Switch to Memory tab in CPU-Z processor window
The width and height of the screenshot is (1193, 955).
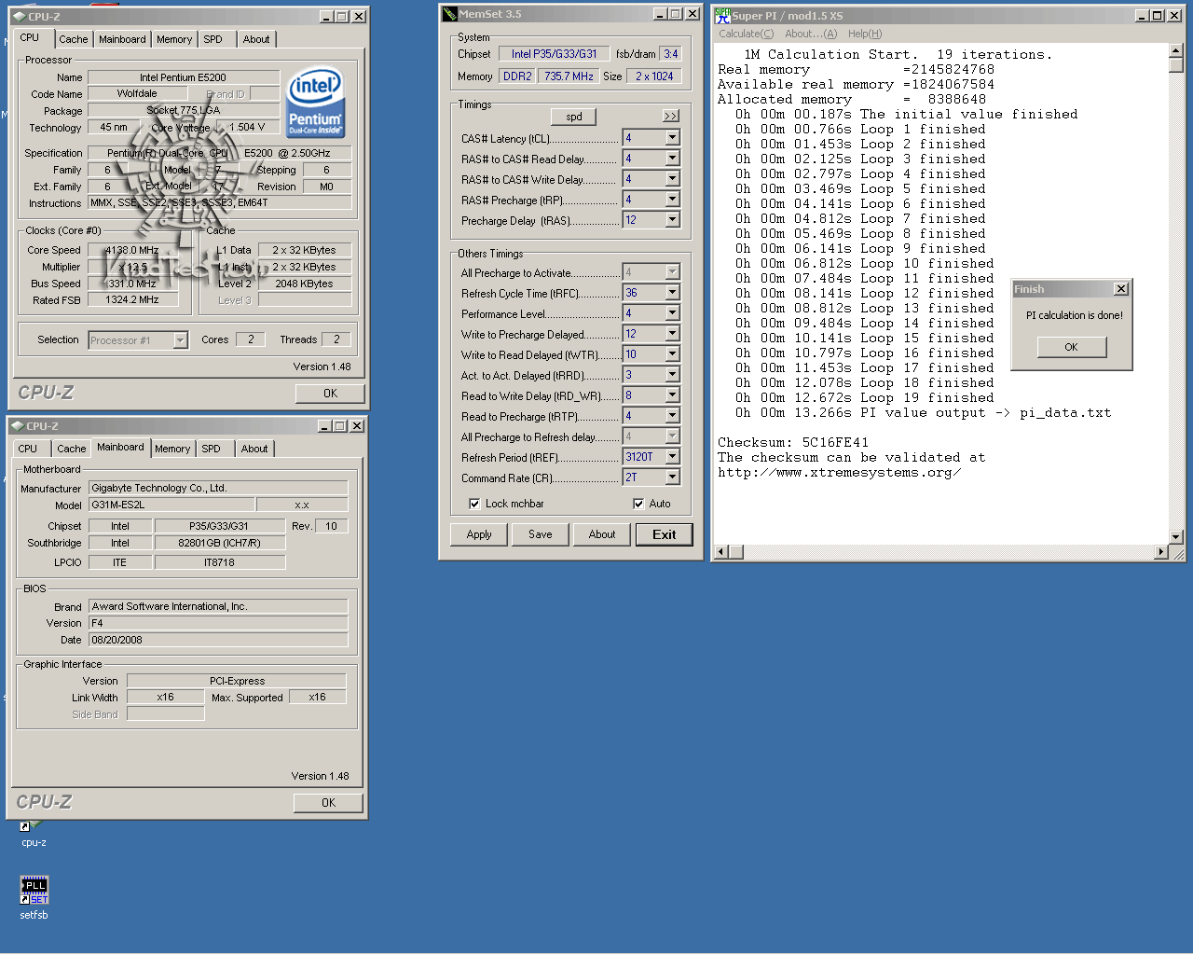point(174,39)
